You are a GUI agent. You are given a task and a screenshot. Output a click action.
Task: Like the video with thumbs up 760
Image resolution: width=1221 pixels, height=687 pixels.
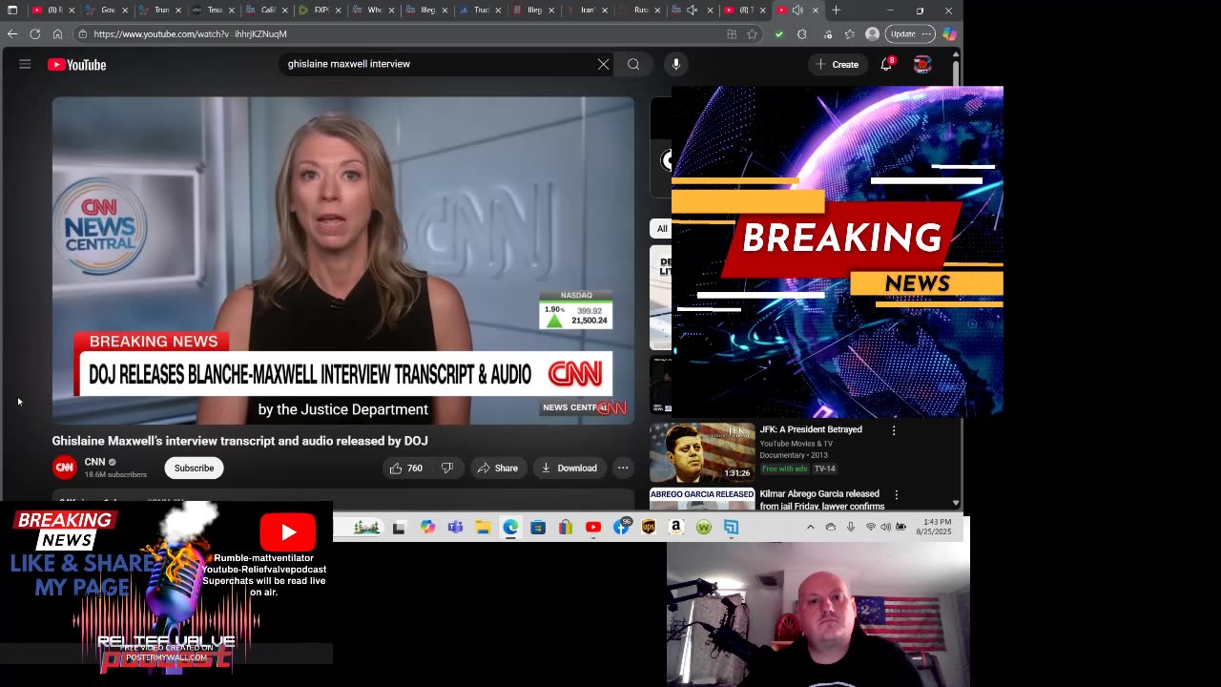tap(405, 468)
